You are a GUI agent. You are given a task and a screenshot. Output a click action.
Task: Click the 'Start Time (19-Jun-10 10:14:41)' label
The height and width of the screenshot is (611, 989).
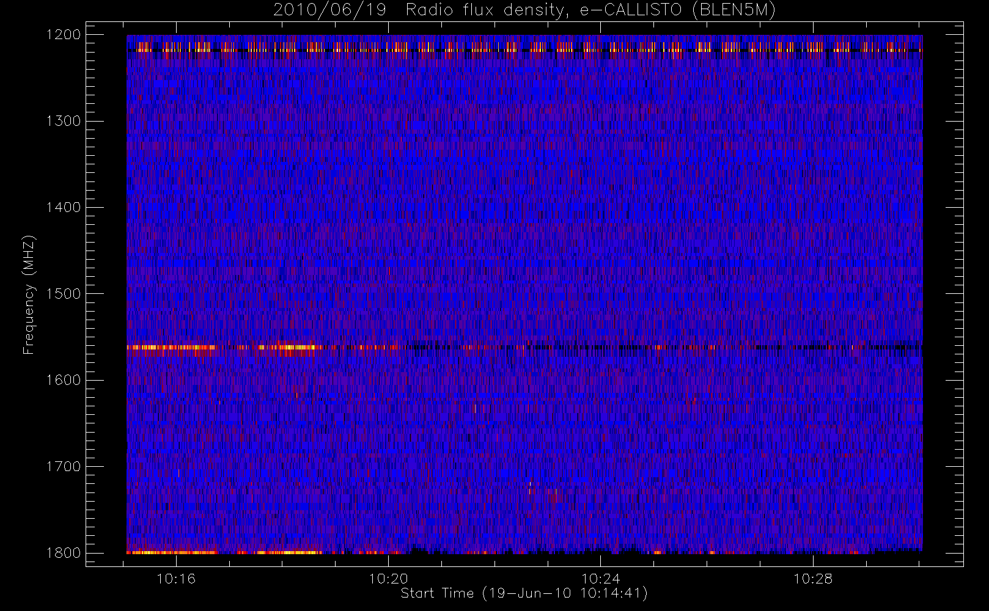(524, 593)
